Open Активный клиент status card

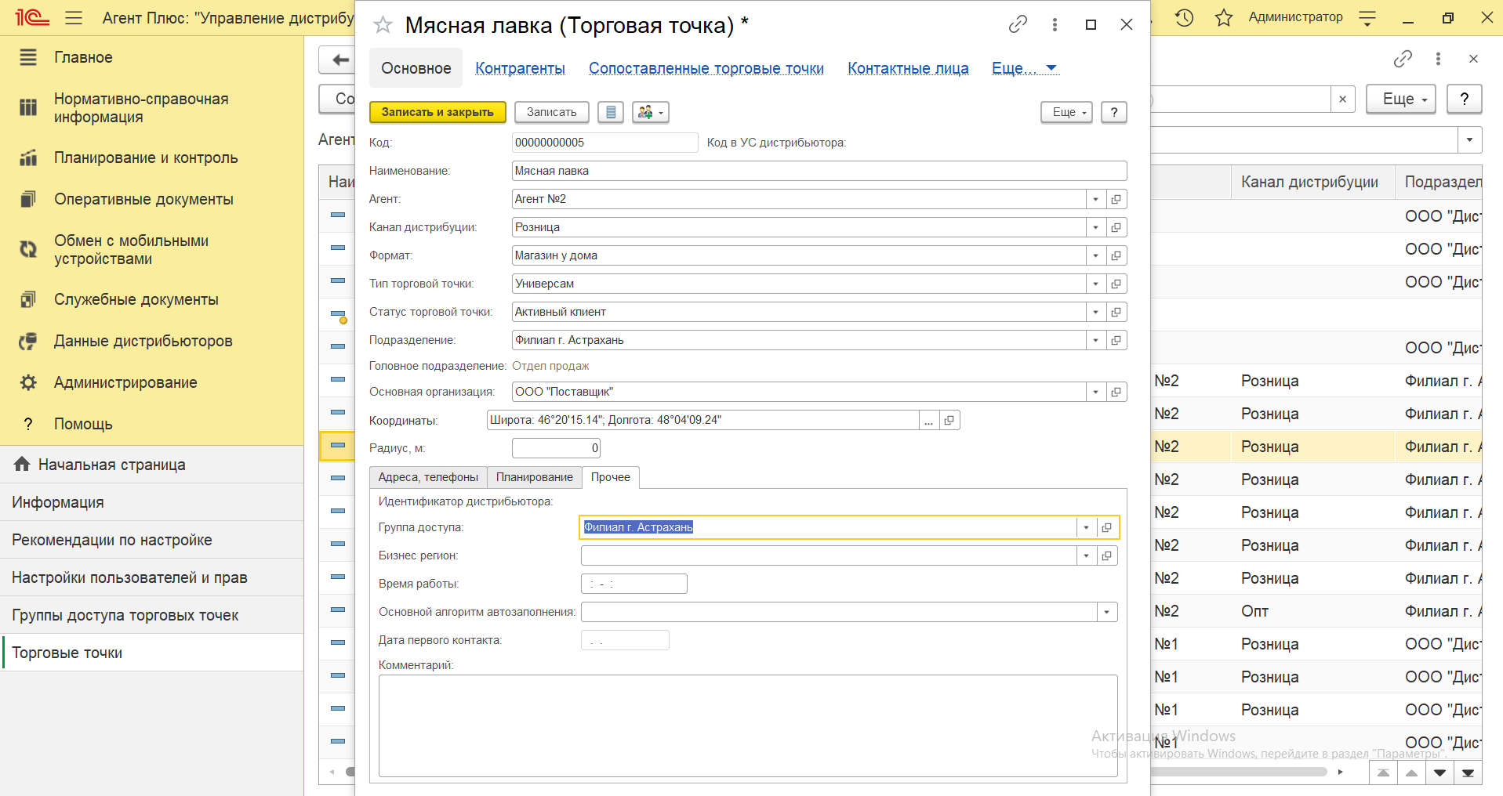[x=1116, y=312]
